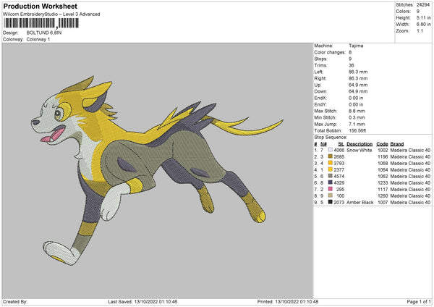Click the 'Description' column header
The width and height of the screenshot is (434, 307).
click(x=359, y=144)
